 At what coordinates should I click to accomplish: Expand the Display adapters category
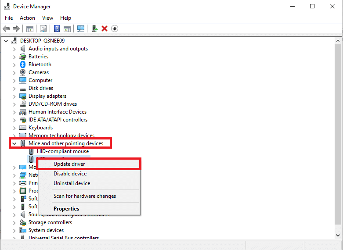(14, 96)
